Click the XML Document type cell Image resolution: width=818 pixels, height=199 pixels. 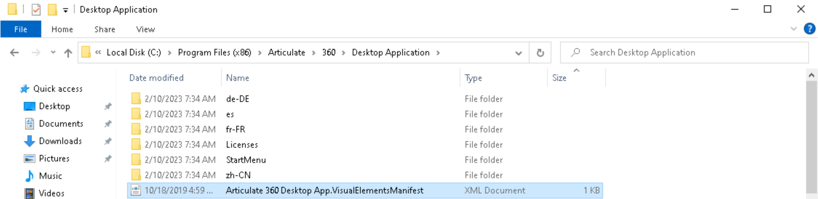coord(495,190)
